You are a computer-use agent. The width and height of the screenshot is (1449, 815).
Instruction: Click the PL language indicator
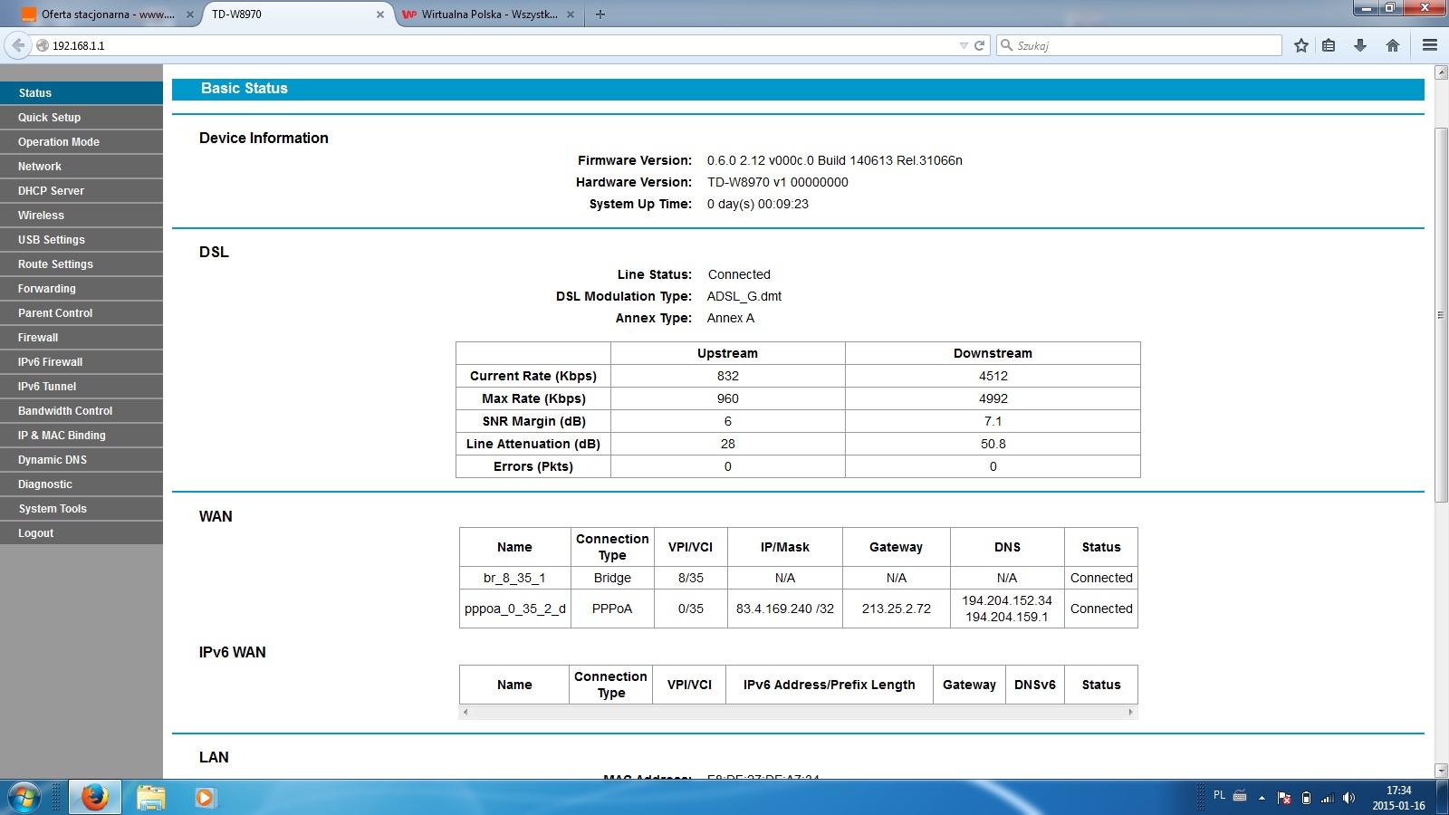[1219, 795]
